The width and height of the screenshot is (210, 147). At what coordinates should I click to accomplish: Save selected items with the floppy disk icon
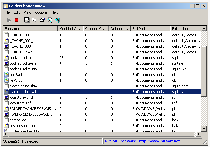point(27,20)
